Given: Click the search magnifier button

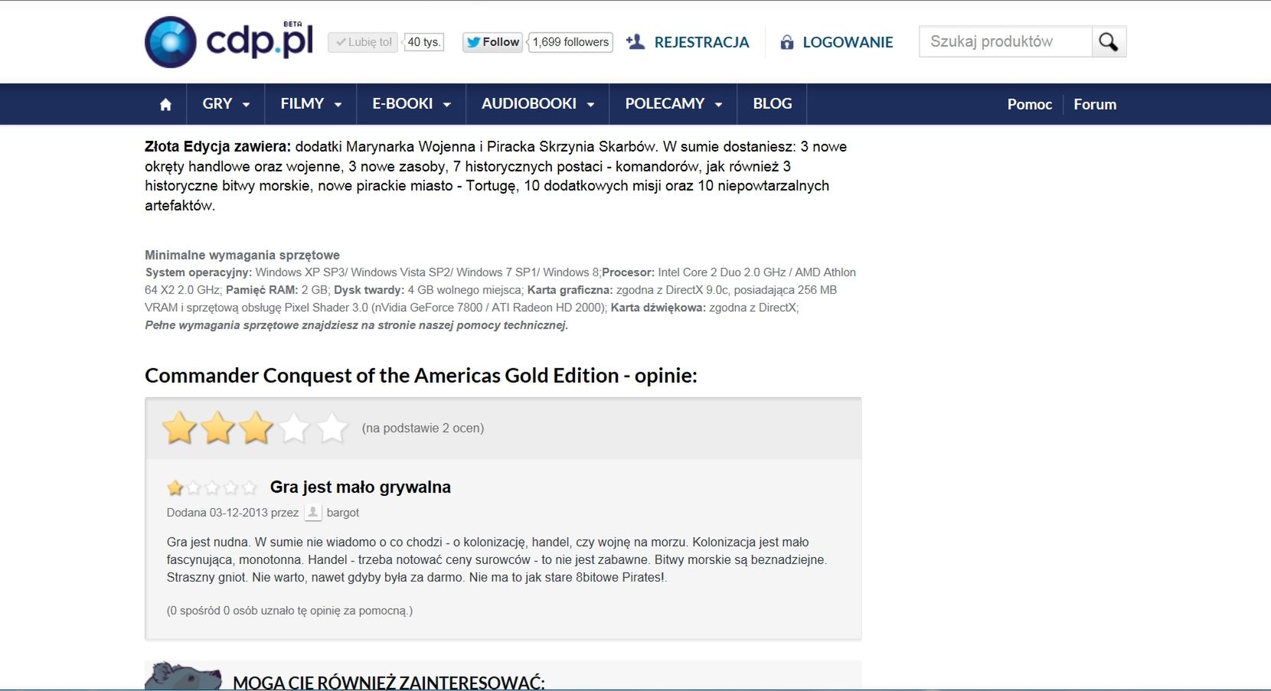Looking at the screenshot, I should coord(1108,42).
